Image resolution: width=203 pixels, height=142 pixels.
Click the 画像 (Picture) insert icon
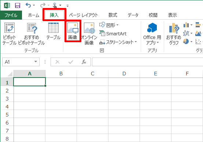pos(73,31)
